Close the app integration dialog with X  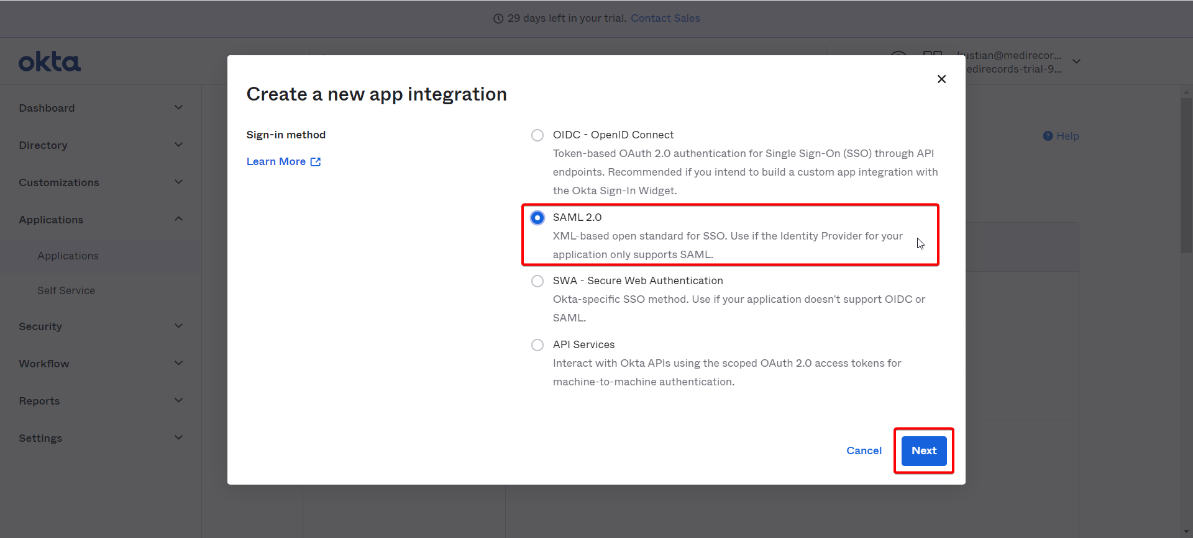941,79
